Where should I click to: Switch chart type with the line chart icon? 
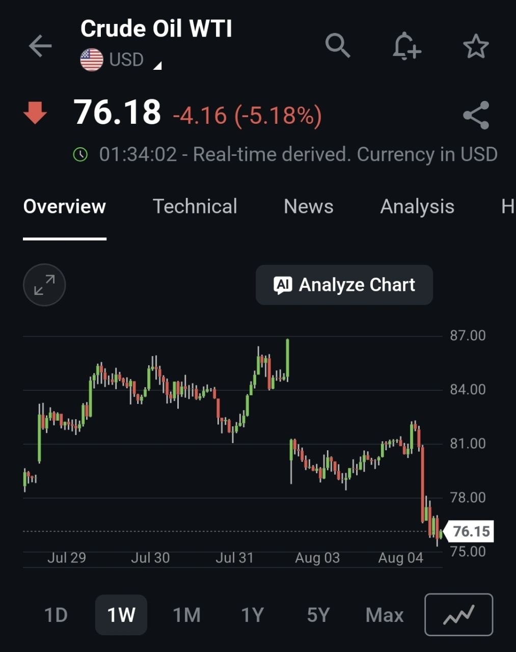point(459,615)
